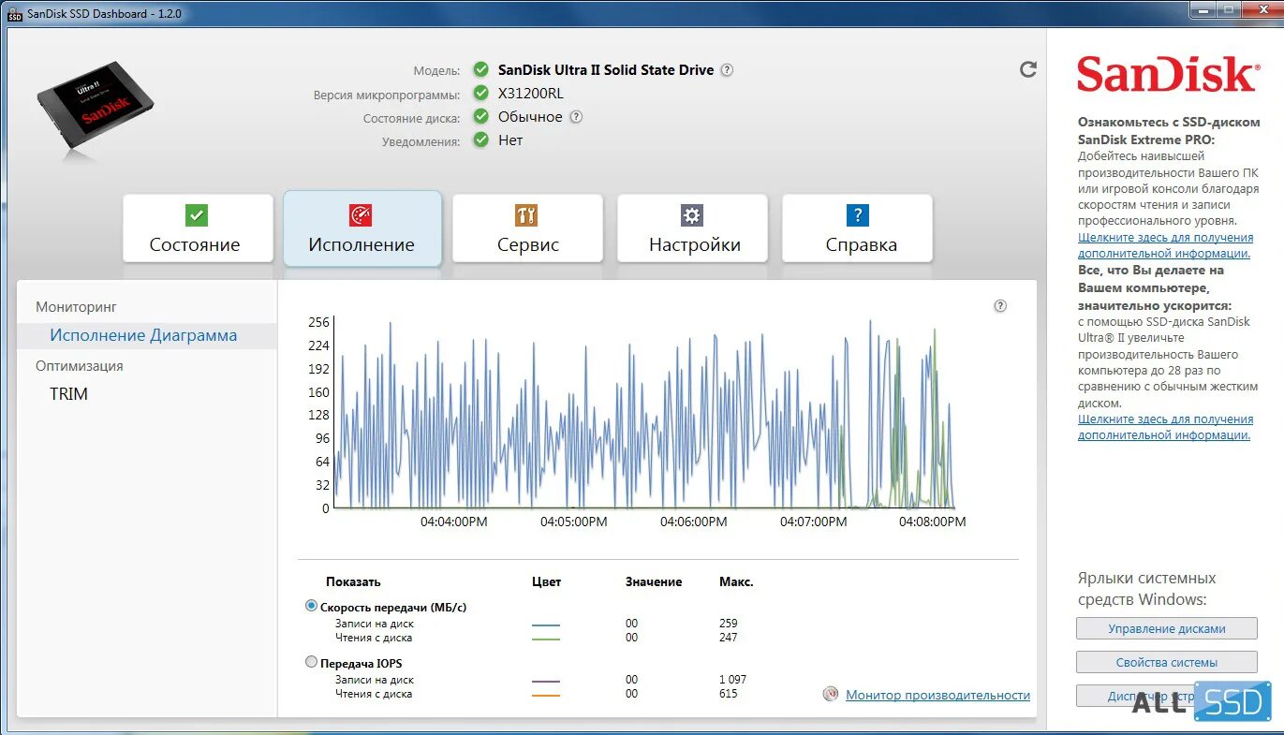Click the Мониторинг section header
The width and height of the screenshot is (1284, 735).
coord(76,307)
